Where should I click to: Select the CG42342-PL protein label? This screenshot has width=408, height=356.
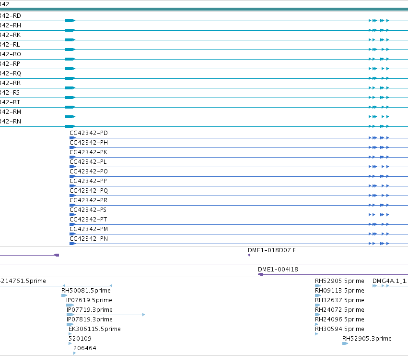pos(88,162)
